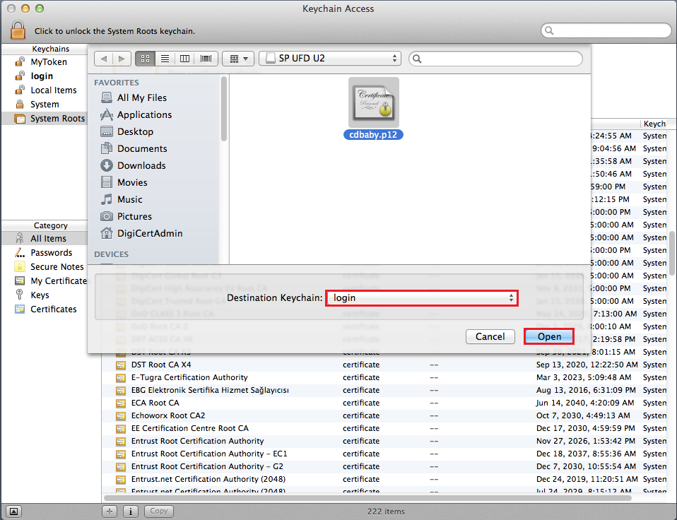This screenshot has width=677, height=520.
Task: Click the info button in bottom bar
Action: click(131, 511)
